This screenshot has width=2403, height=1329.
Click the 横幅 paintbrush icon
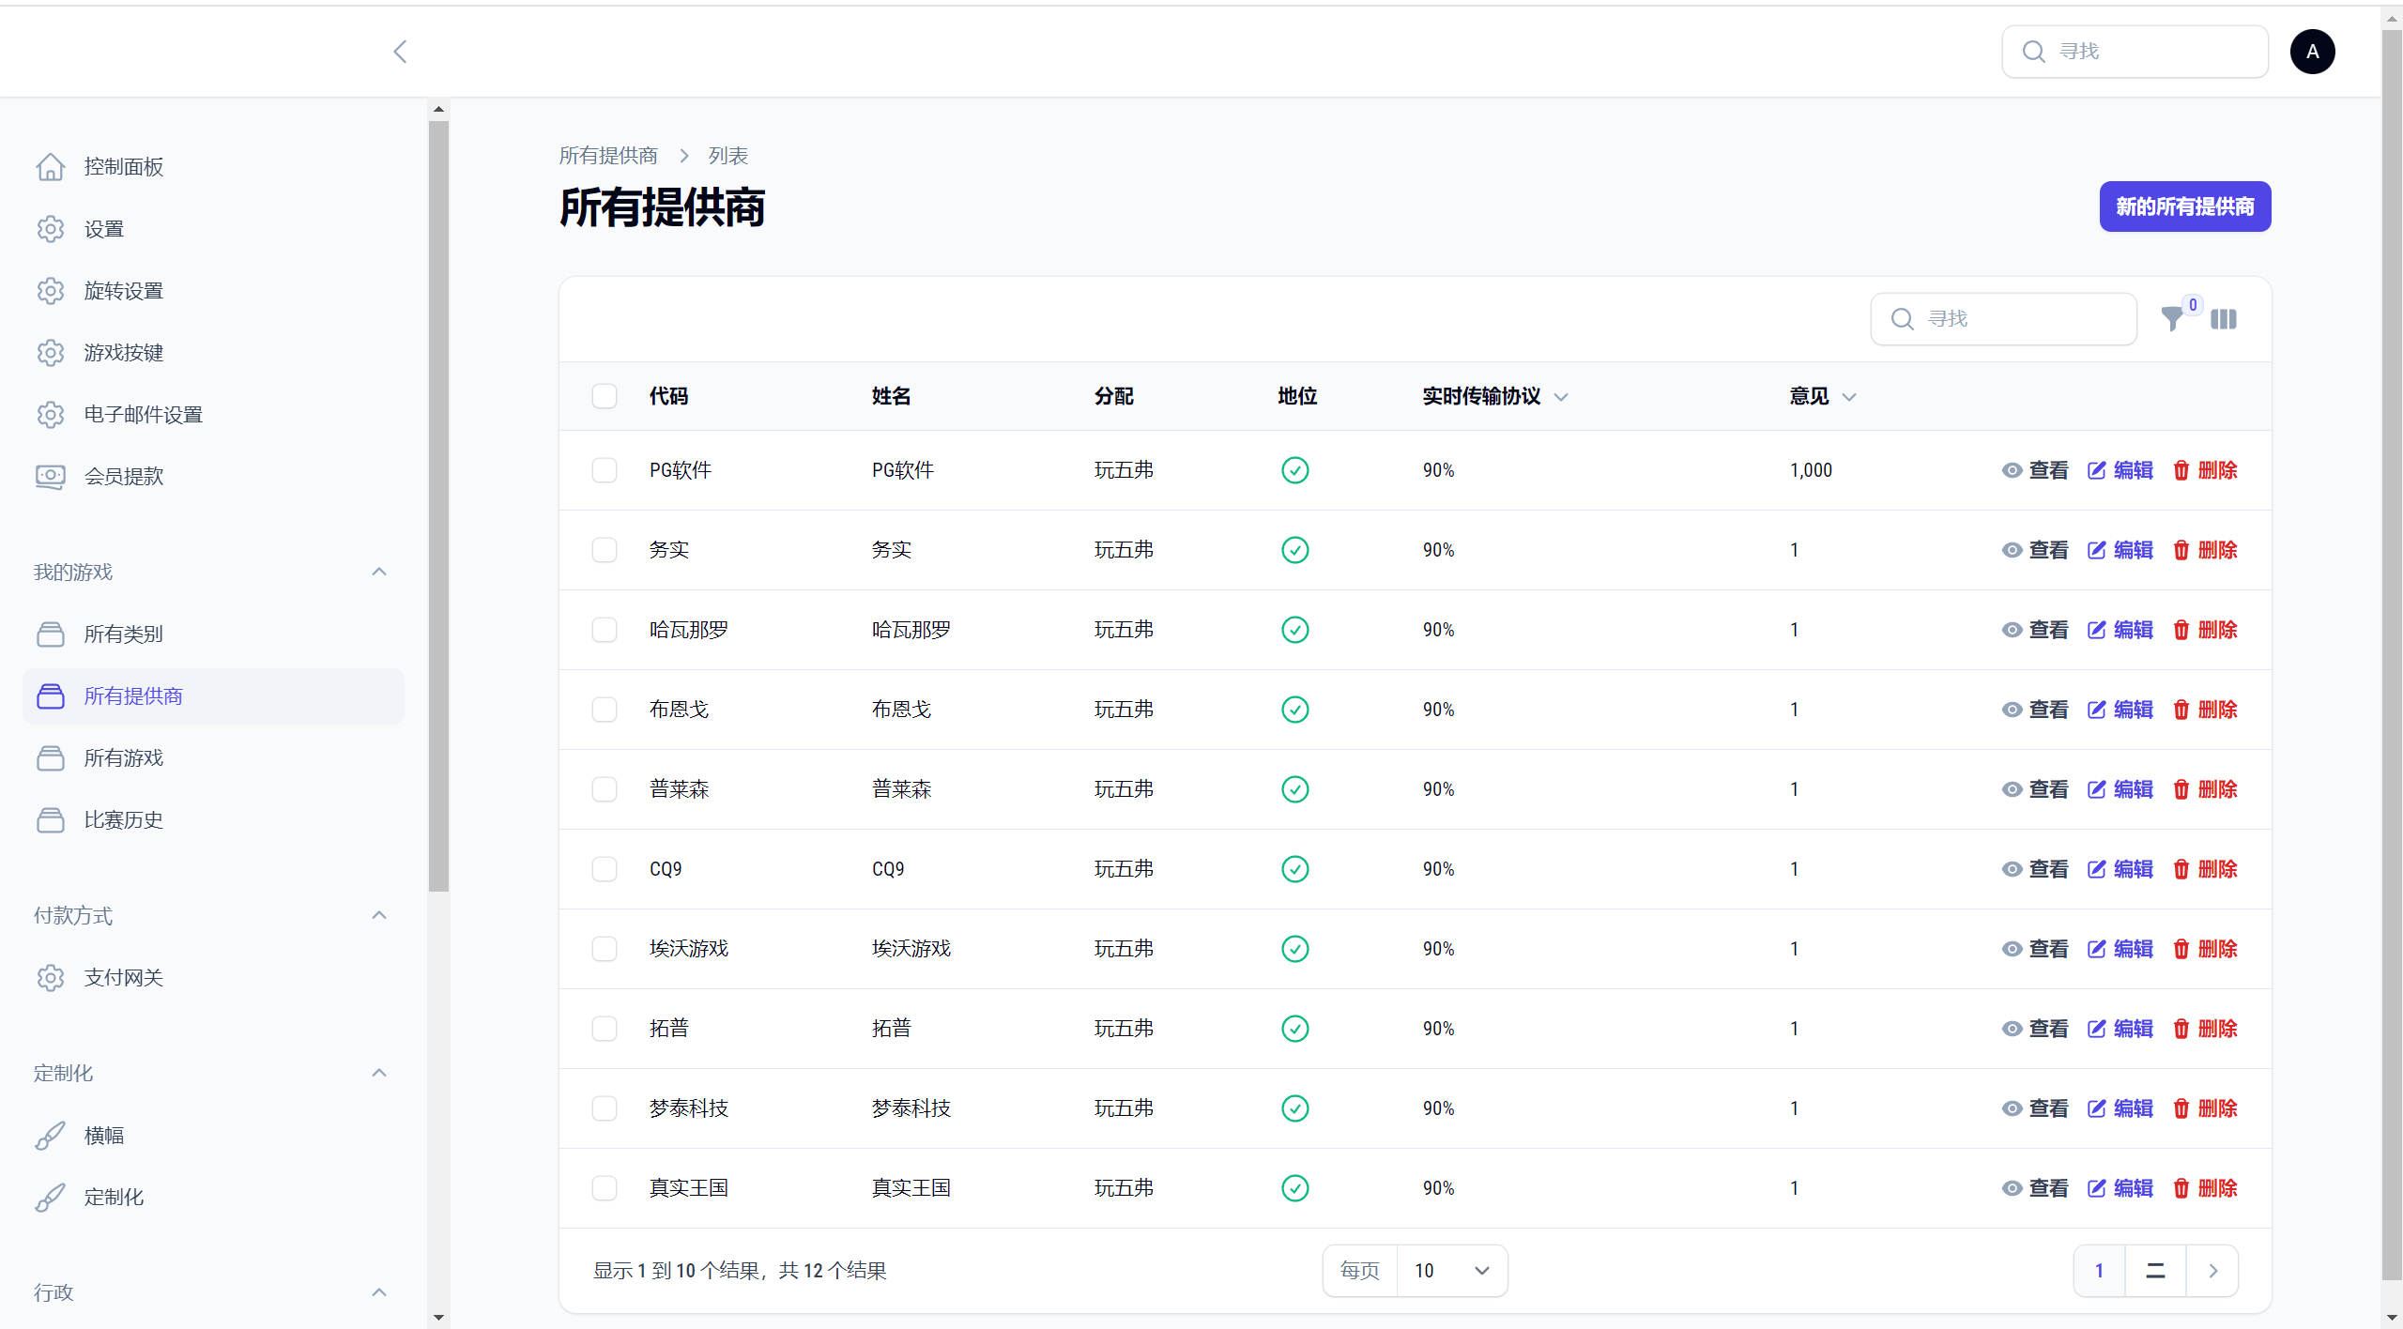coord(51,1136)
